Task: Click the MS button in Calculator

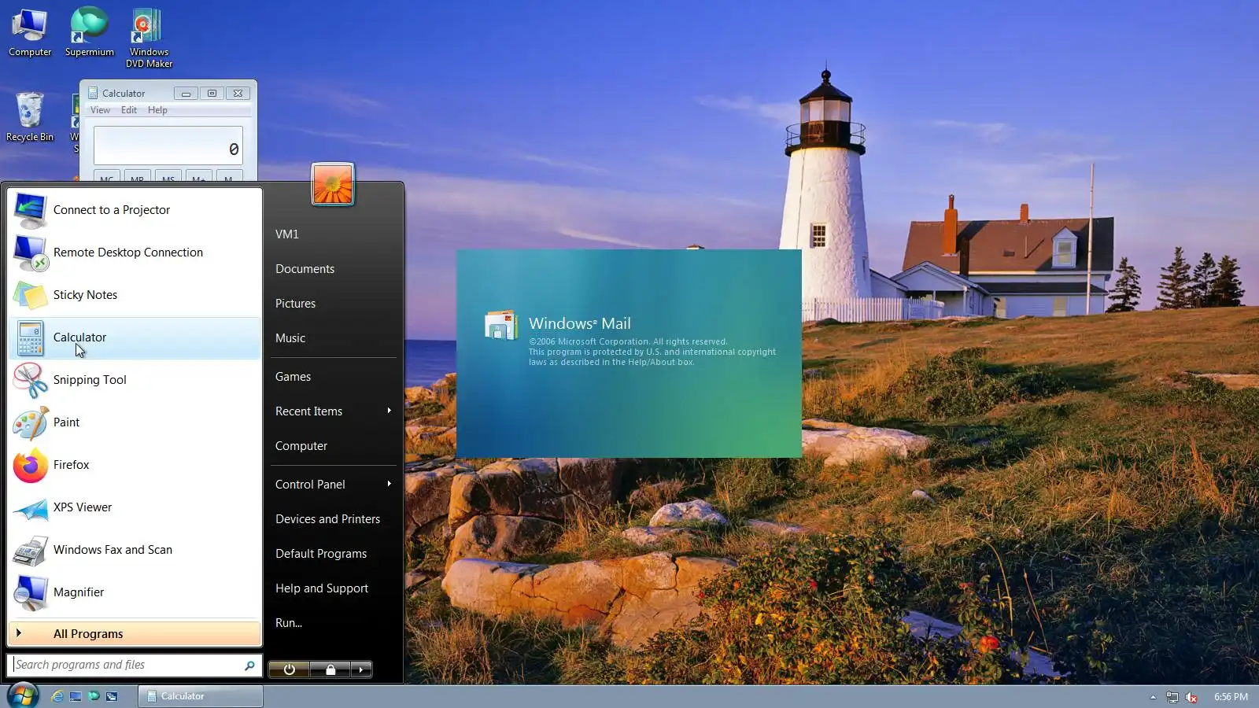Action: (x=168, y=176)
